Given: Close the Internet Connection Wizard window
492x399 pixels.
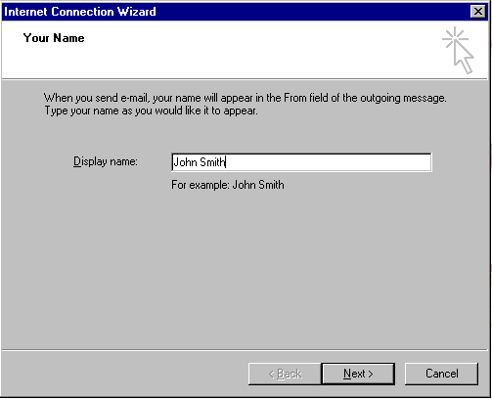Looking at the screenshot, I should [478, 12].
